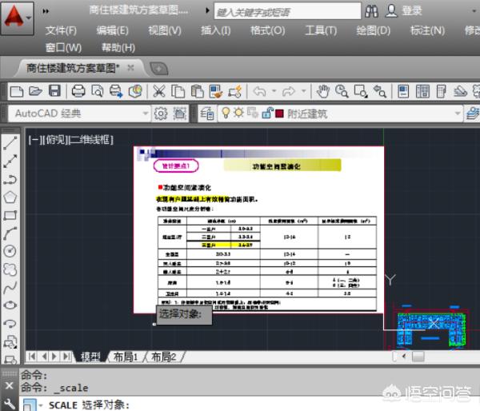The image size is (480, 411).
Task: Open the 编辑(E) menu
Action: 112,30
